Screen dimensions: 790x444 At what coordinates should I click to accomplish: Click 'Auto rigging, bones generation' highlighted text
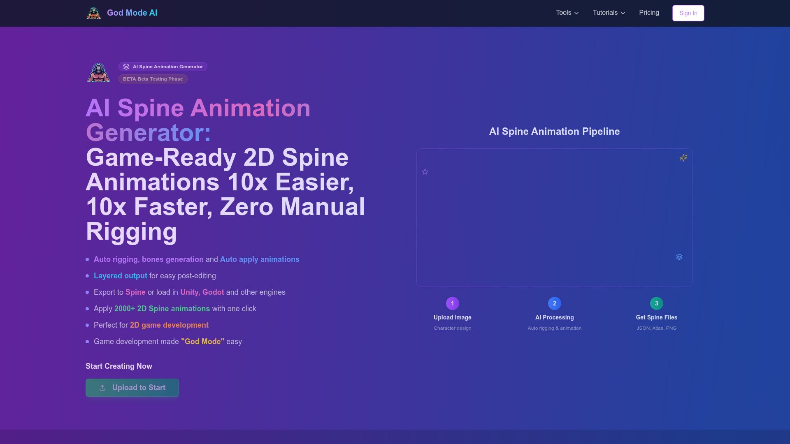149,259
